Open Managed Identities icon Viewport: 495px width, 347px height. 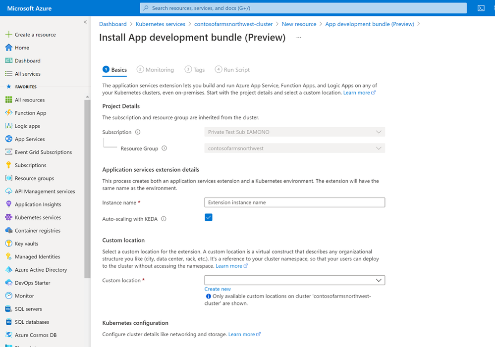(9, 256)
